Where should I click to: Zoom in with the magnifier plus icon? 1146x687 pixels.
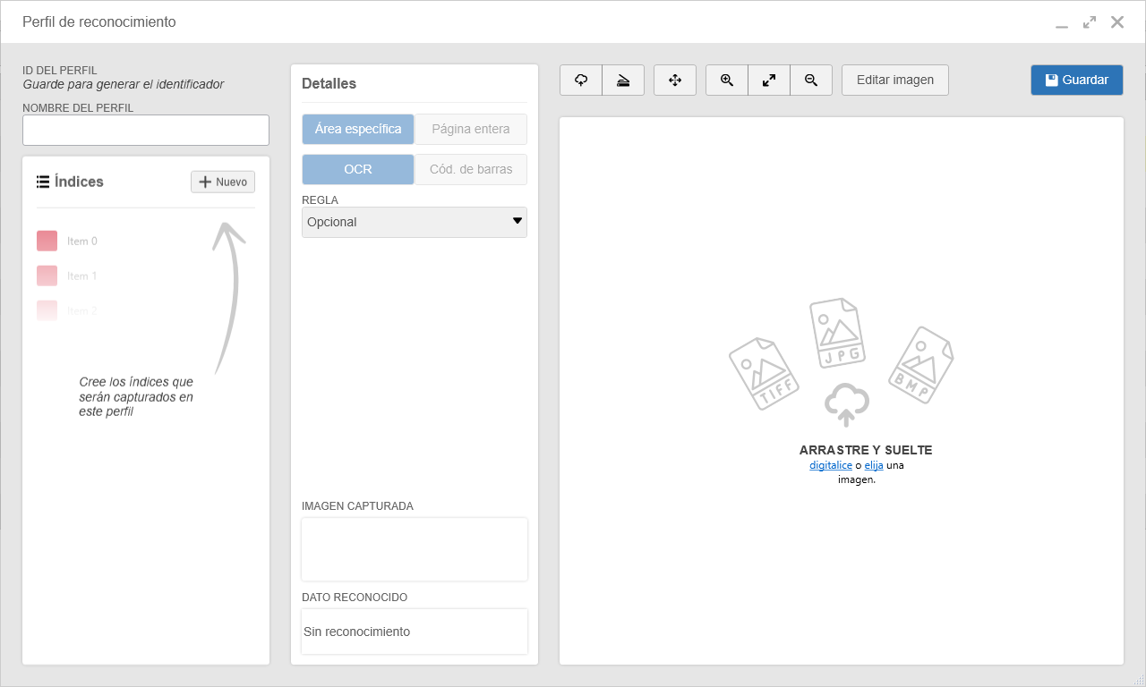coord(727,80)
